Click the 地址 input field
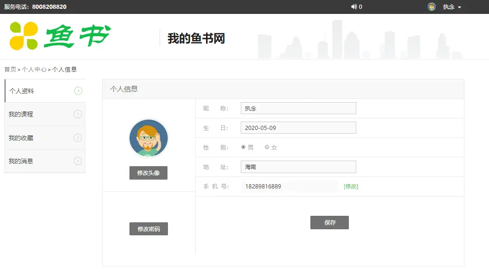 [298, 167]
